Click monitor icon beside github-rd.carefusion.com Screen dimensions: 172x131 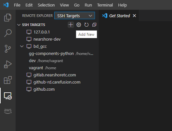tap(29, 82)
